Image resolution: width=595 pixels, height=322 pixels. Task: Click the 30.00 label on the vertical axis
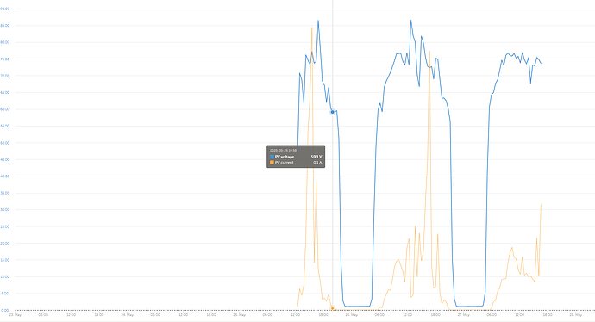pos(5,210)
